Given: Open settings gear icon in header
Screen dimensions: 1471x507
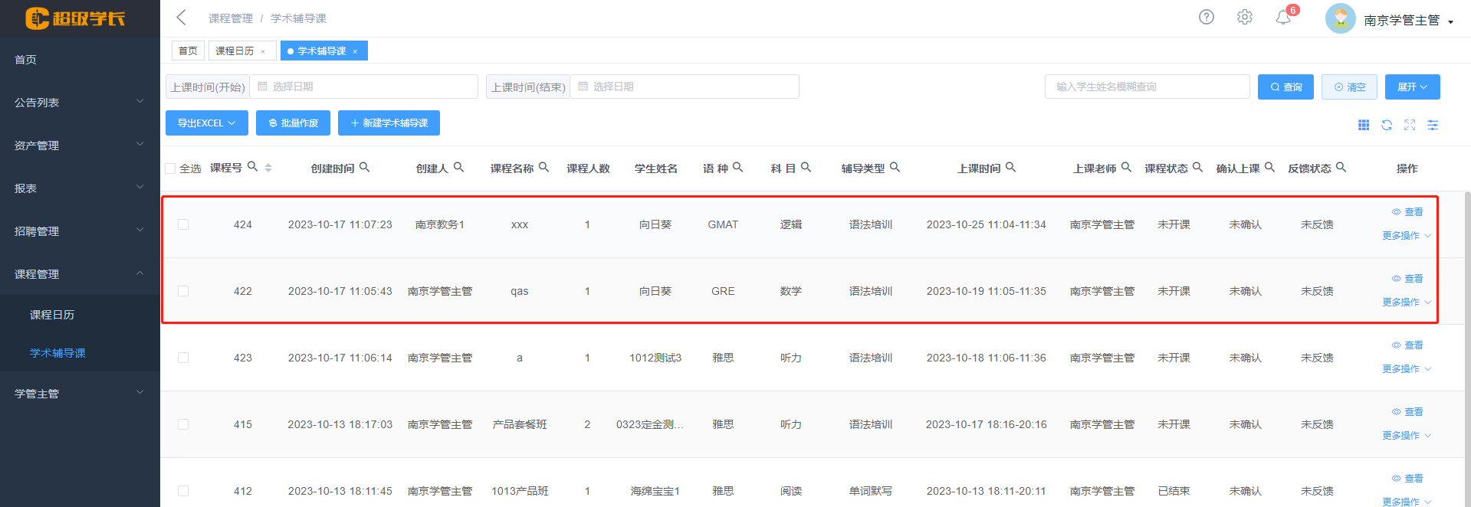Looking at the screenshot, I should [x=1244, y=17].
